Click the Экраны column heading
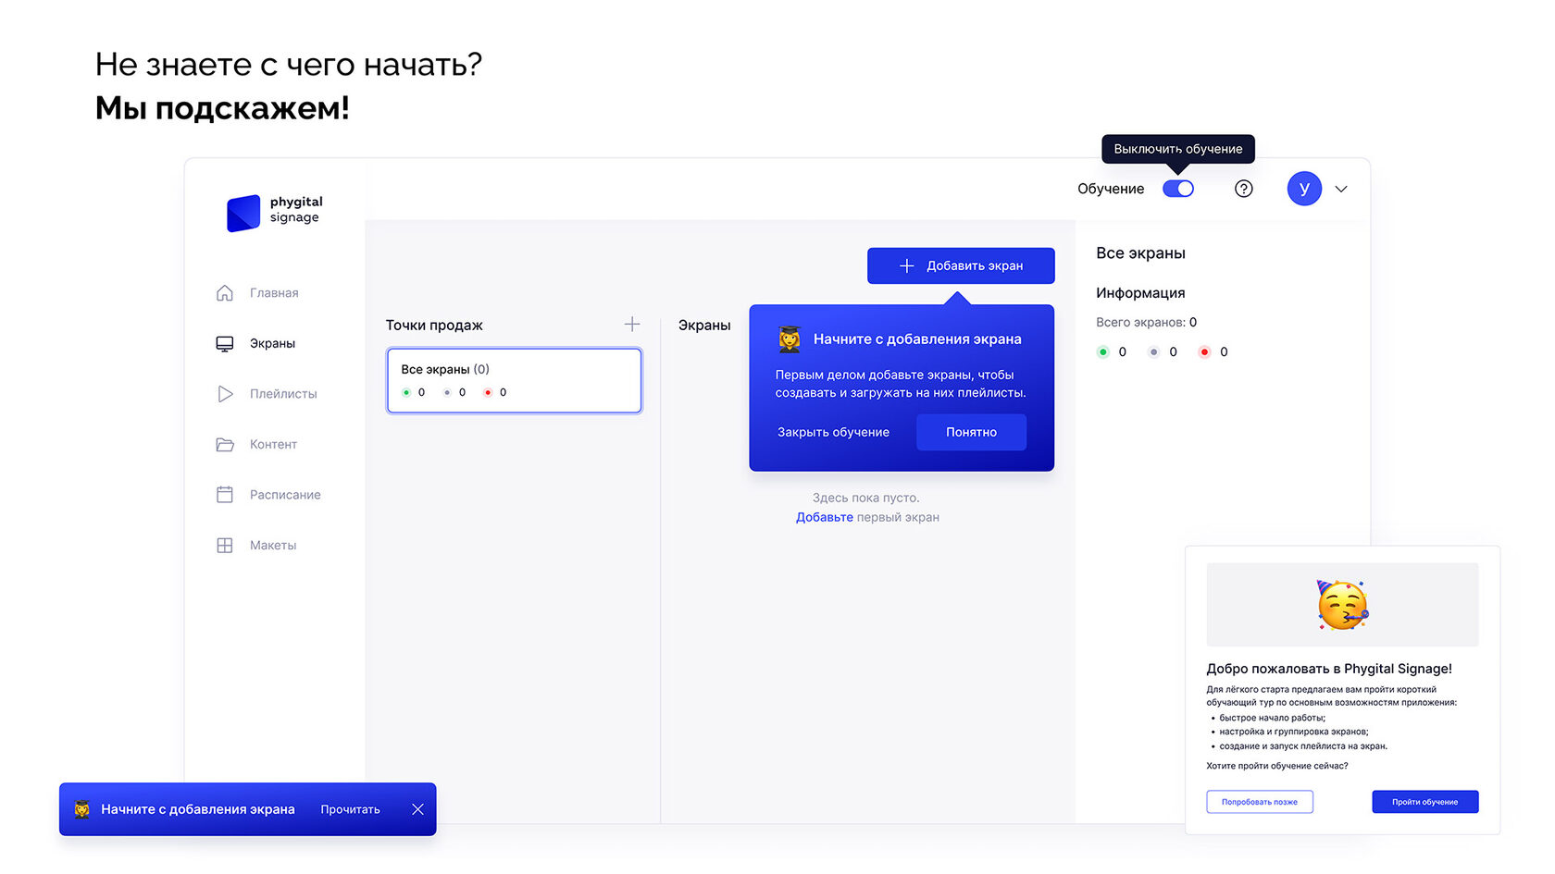1555x874 pixels. click(704, 325)
